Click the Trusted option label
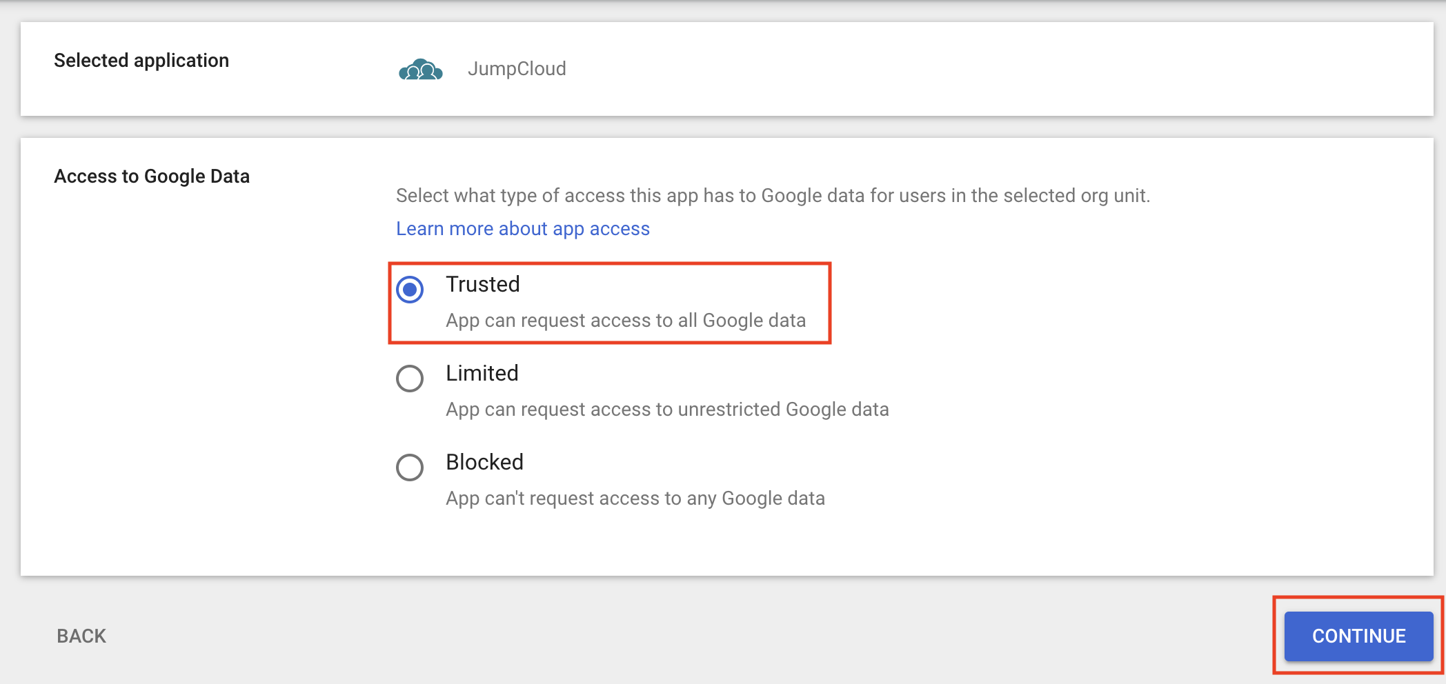This screenshot has width=1446, height=684. [482, 284]
